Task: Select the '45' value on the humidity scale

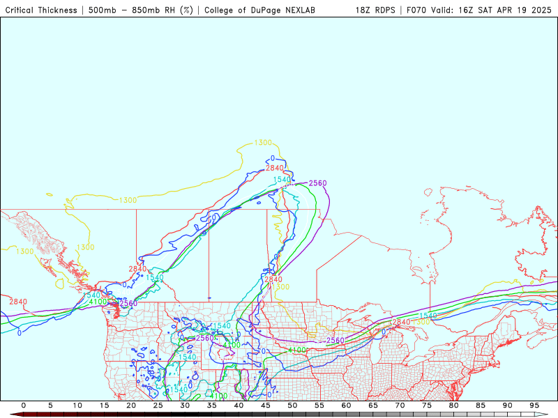Action: (266, 405)
